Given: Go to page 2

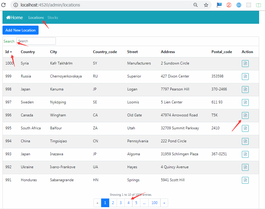Looking at the screenshot, I should coord(113,203).
